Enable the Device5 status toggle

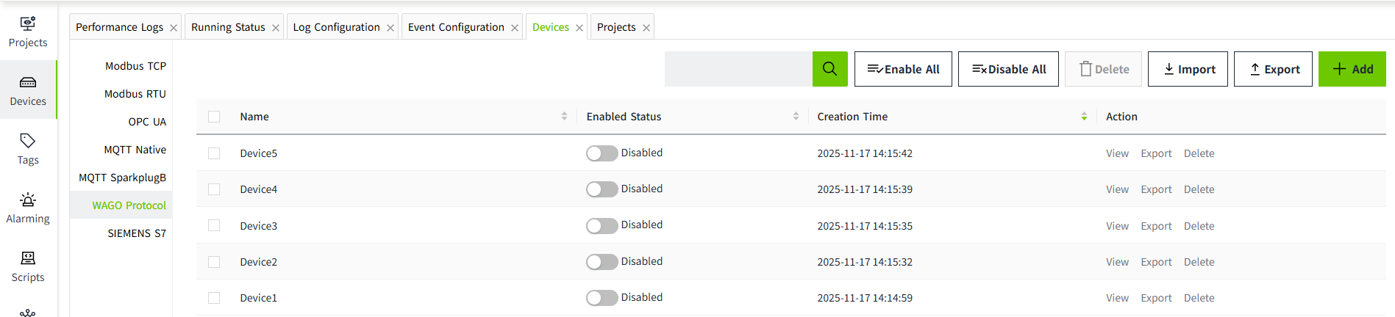coord(602,153)
